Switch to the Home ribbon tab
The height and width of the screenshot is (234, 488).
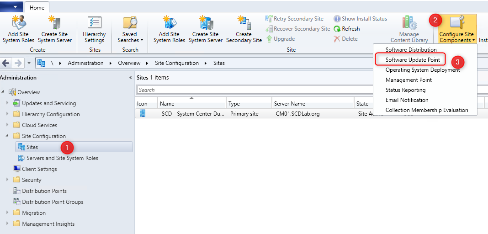click(x=37, y=8)
